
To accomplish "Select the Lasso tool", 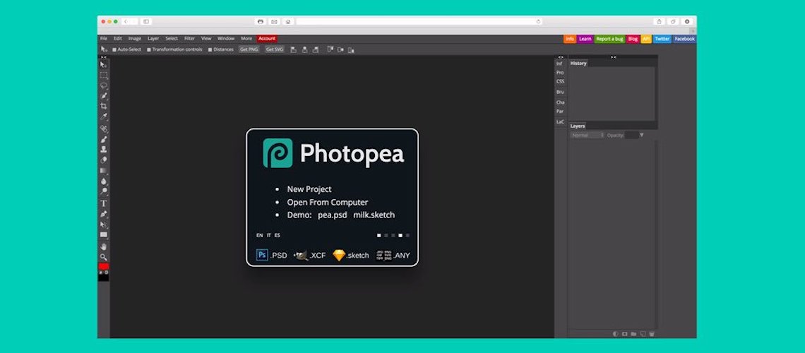I will [104, 85].
